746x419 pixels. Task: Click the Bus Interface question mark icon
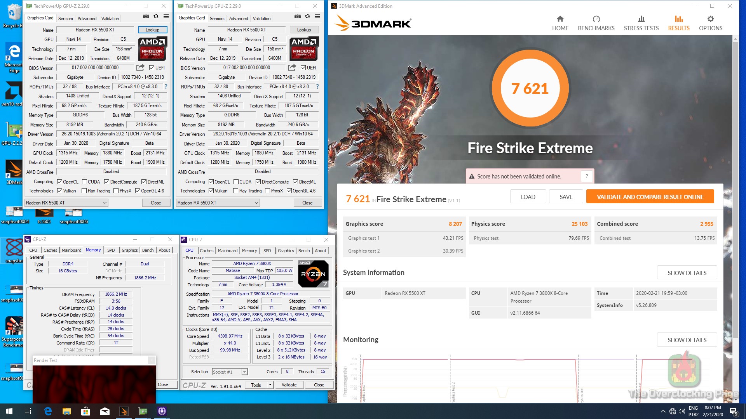click(x=166, y=87)
